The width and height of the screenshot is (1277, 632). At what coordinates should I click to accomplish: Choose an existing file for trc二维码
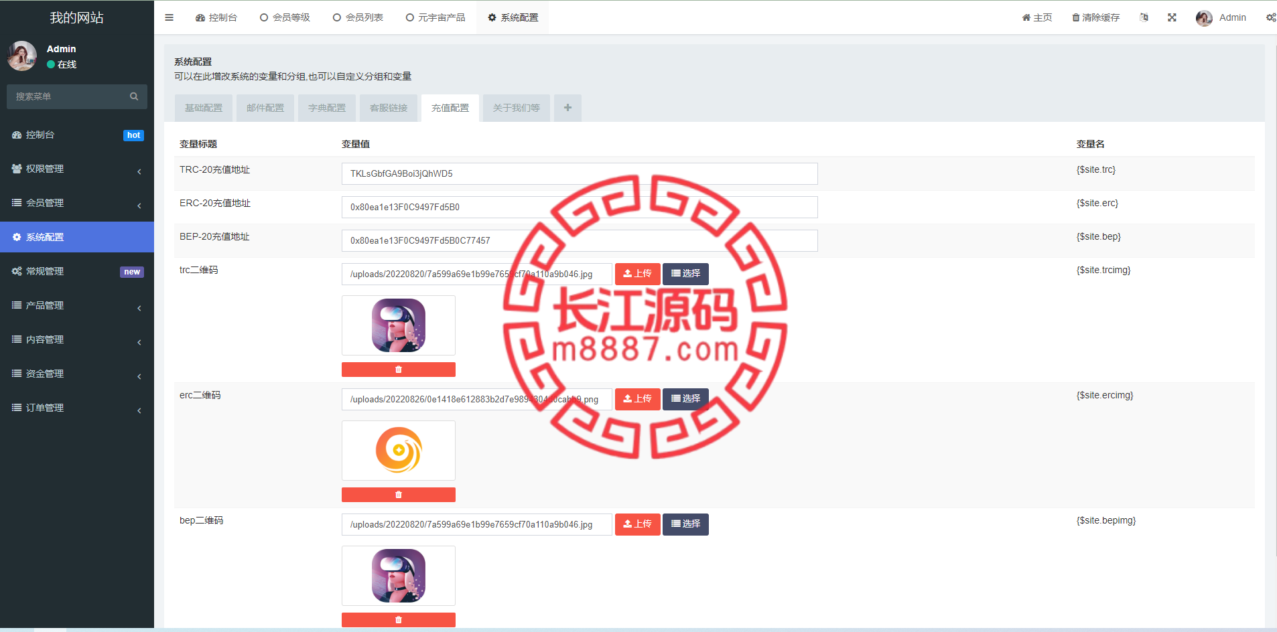(685, 274)
